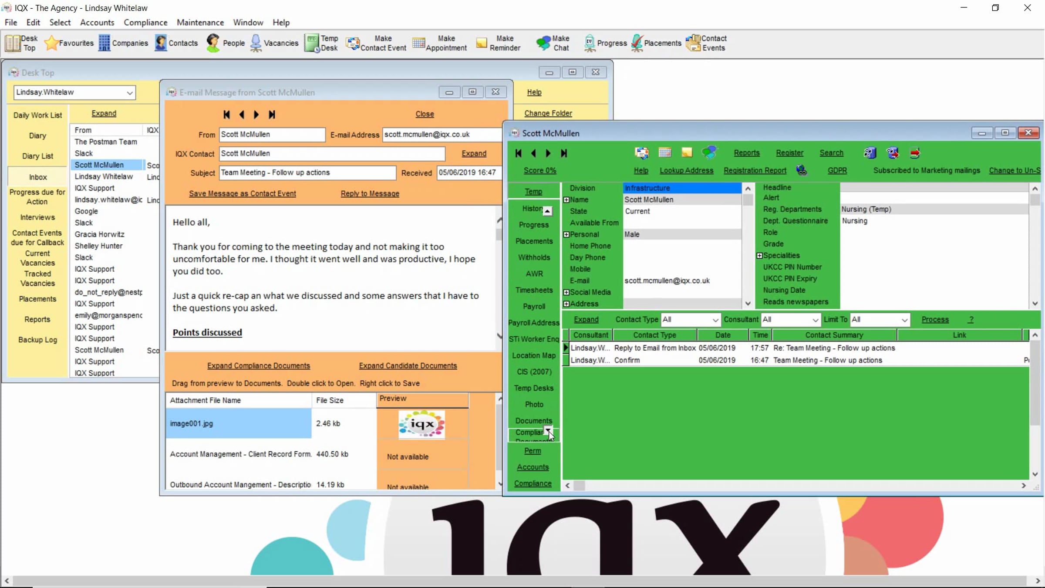1045x588 pixels.
Task: Go to first email message arrow
Action: (226, 115)
